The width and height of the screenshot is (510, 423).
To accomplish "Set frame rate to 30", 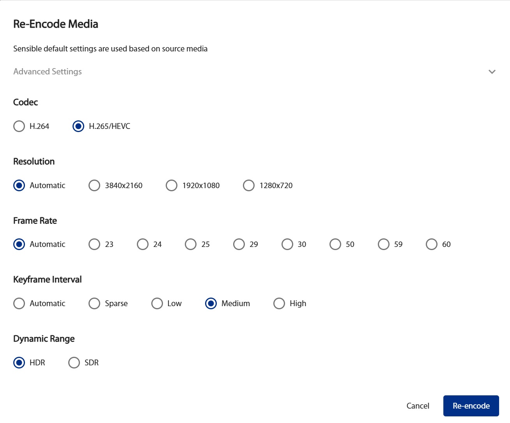I will pos(287,244).
